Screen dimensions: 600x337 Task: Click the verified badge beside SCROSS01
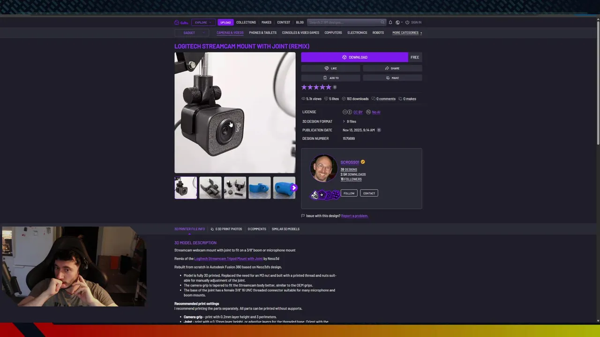[362, 162]
